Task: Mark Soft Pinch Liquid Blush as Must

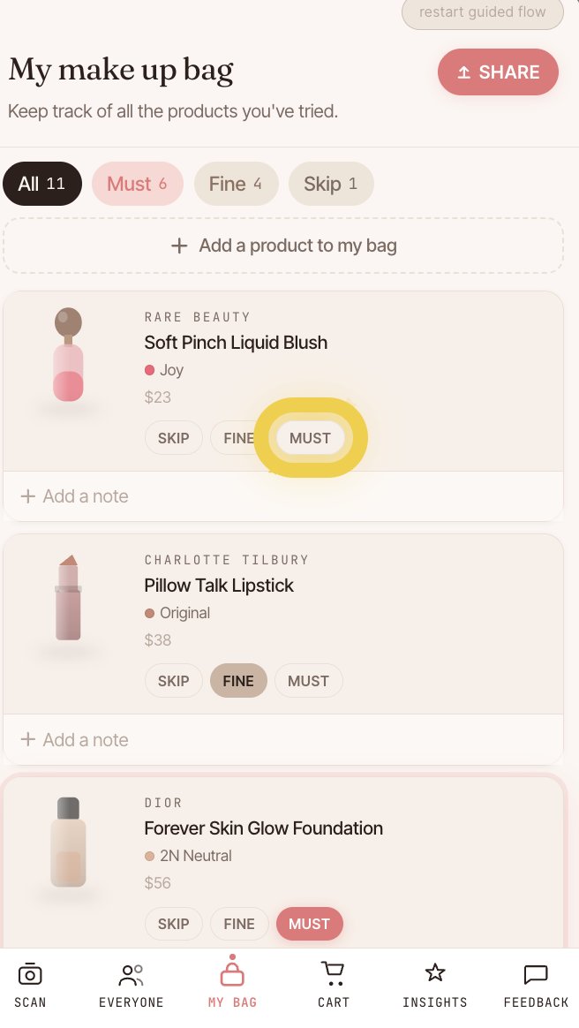Action: [x=310, y=438]
